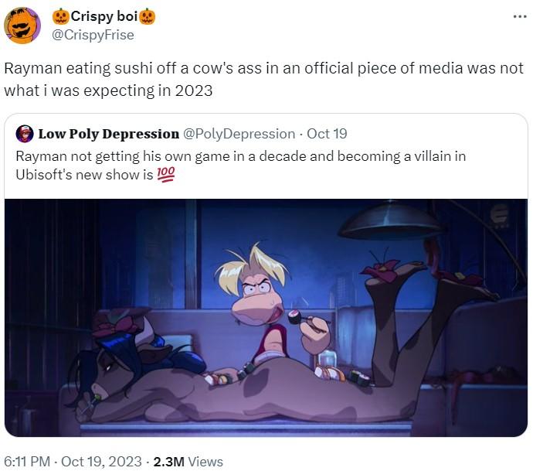The height and width of the screenshot is (471, 533).
Task: Open the @CrispyFrise handle link
Action: point(93,35)
